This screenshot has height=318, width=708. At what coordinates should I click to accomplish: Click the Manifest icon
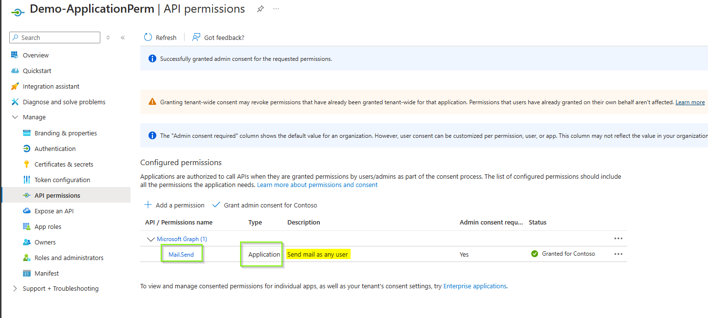pos(26,273)
